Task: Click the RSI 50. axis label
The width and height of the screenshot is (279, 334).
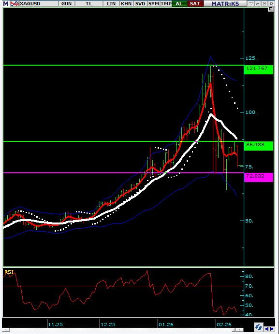Action: (x=250, y=306)
